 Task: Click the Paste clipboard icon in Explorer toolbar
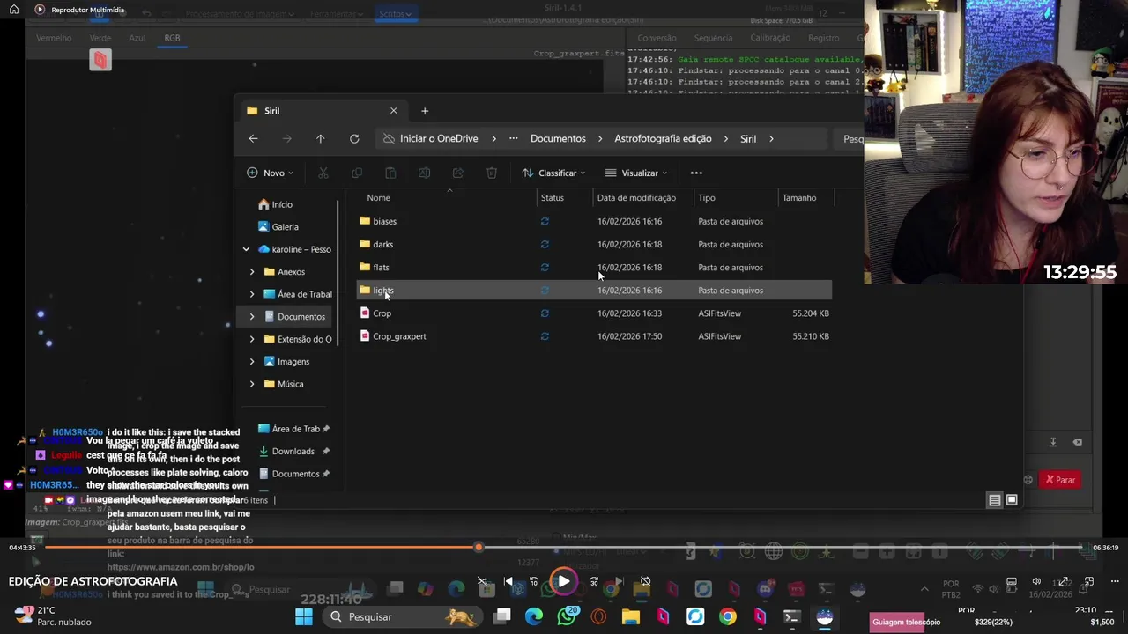click(390, 173)
